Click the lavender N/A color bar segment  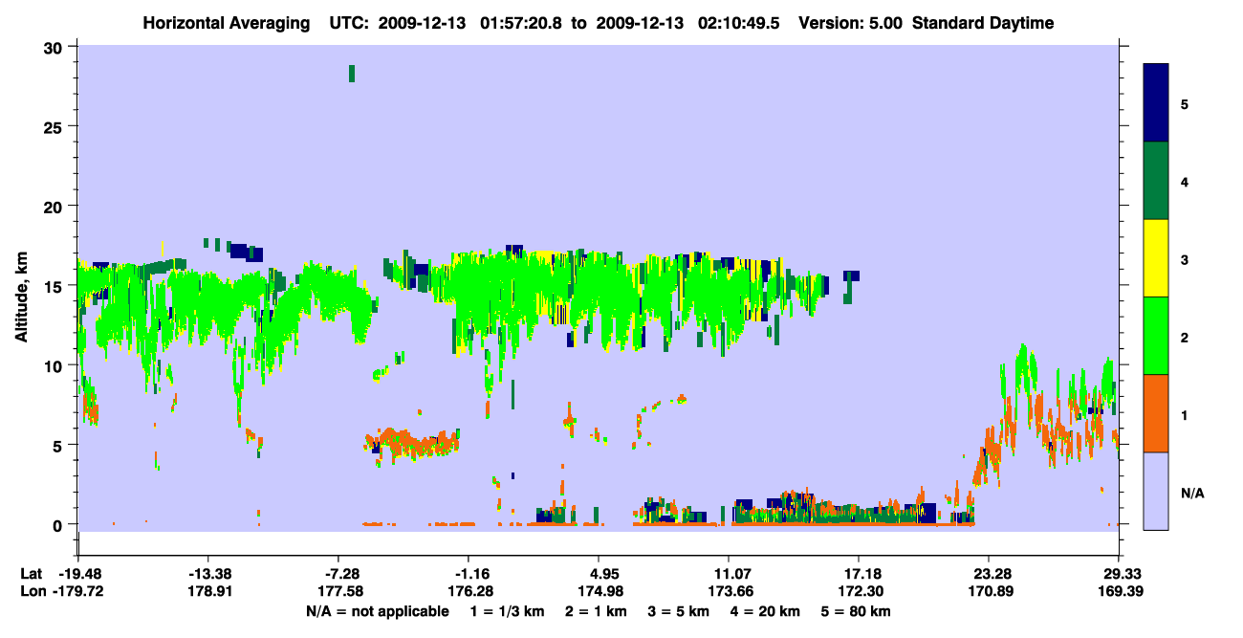pyautogui.click(x=1156, y=491)
